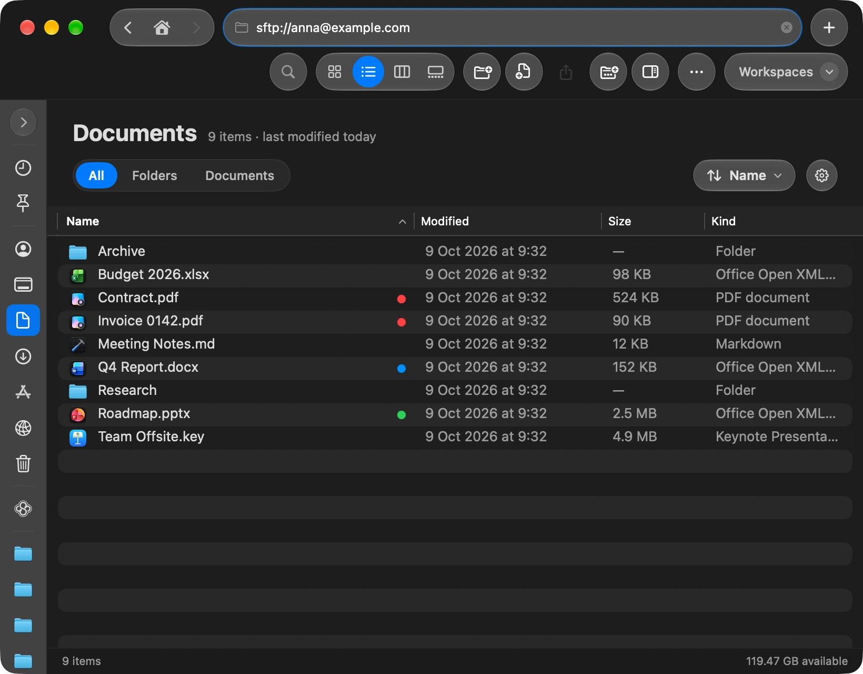
Task: Open the Workspaces dropdown
Action: tap(786, 72)
